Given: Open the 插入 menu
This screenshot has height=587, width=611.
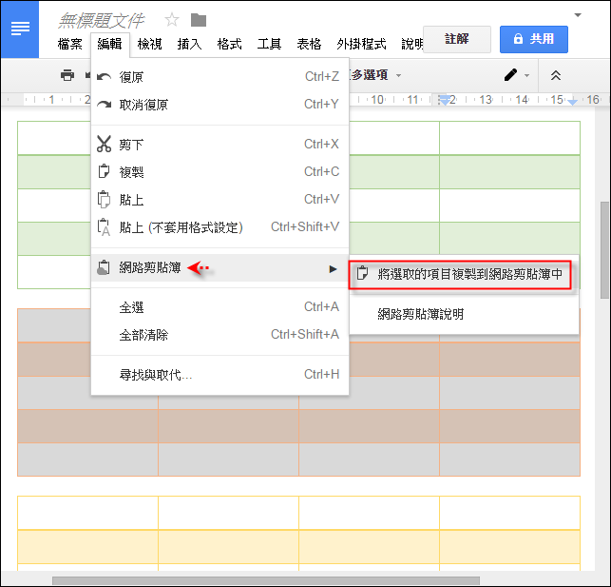Looking at the screenshot, I should (189, 44).
